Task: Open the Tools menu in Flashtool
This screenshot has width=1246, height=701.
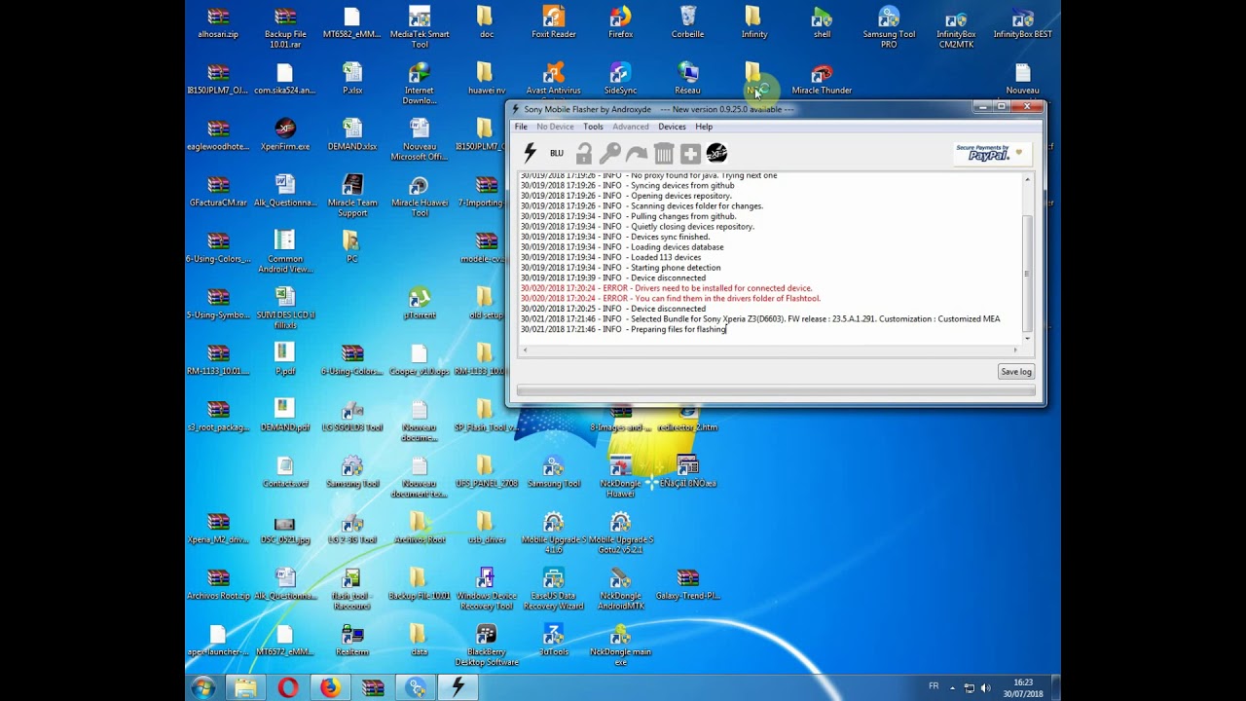Action: click(x=593, y=127)
